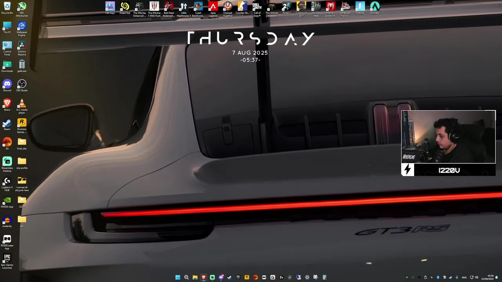Select American Truck Simulator shortcut
This screenshot has width=502, height=282.
(x=346, y=9)
